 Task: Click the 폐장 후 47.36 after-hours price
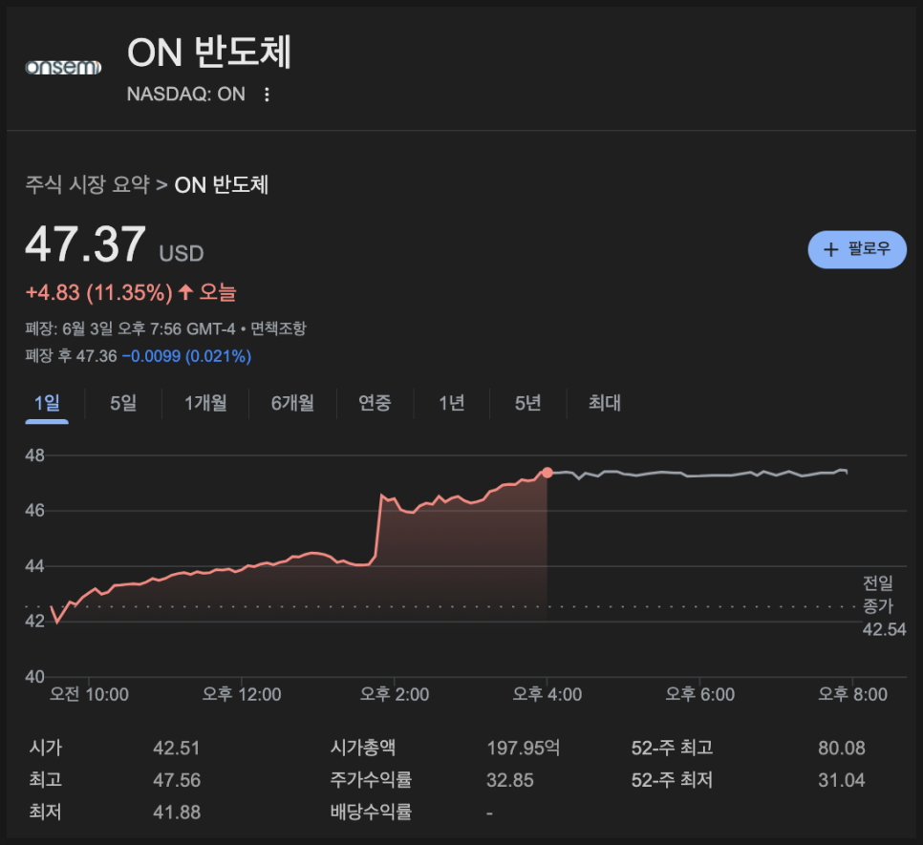point(72,356)
